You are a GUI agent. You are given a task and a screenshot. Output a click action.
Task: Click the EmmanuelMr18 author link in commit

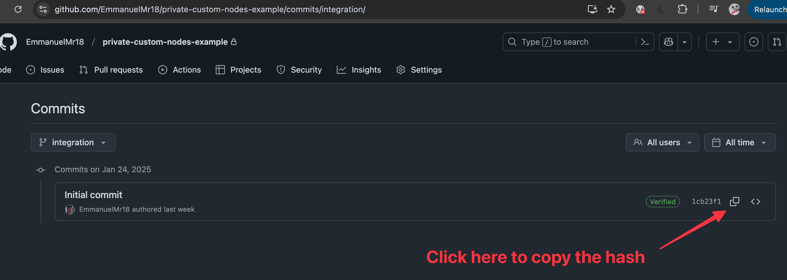tap(104, 209)
